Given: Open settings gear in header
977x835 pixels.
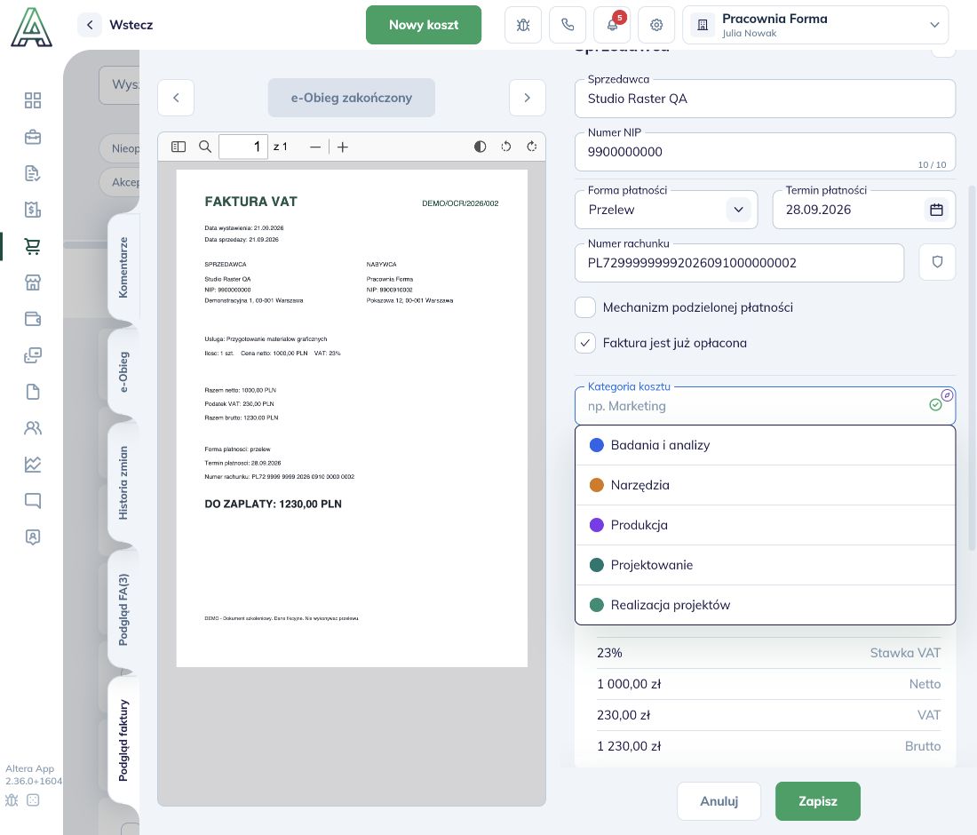Looking at the screenshot, I should pyautogui.click(x=656, y=25).
